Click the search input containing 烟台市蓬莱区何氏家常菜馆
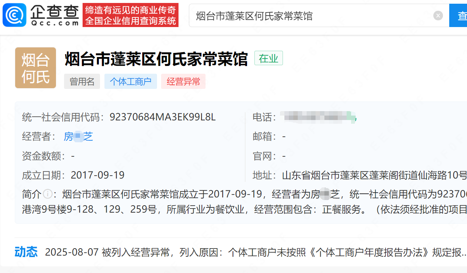This screenshot has height=273, width=467. 311,16
